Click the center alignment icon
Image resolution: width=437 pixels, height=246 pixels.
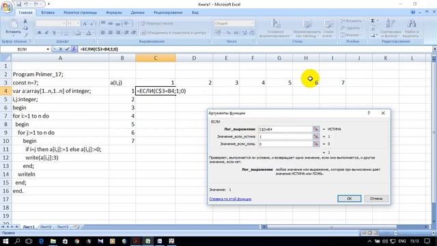111,33
